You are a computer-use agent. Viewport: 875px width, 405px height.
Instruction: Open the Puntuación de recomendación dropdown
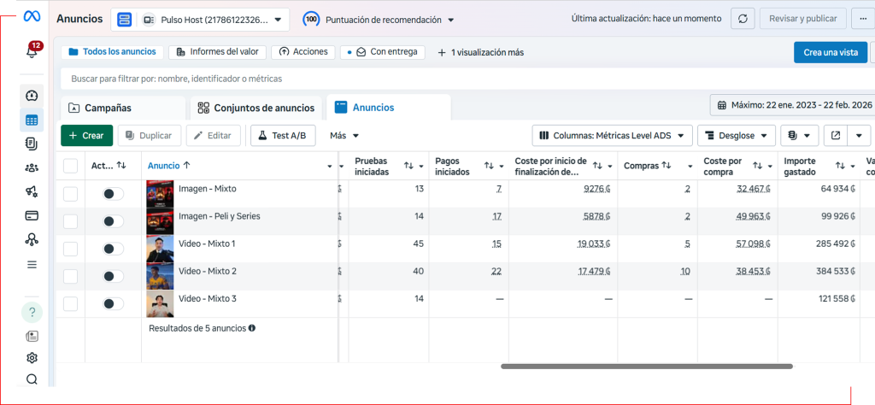tap(379, 19)
